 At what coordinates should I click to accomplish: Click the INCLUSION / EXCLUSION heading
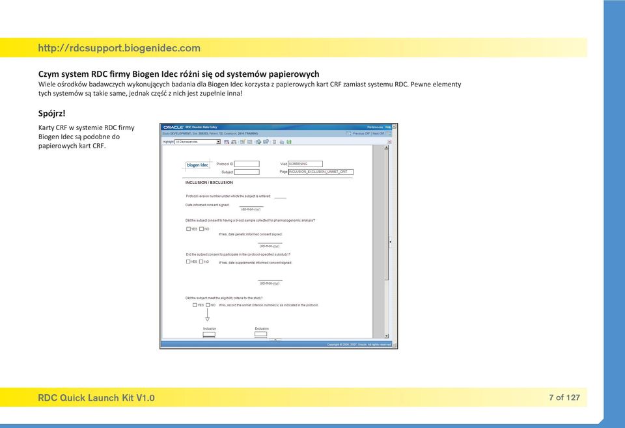point(209,182)
